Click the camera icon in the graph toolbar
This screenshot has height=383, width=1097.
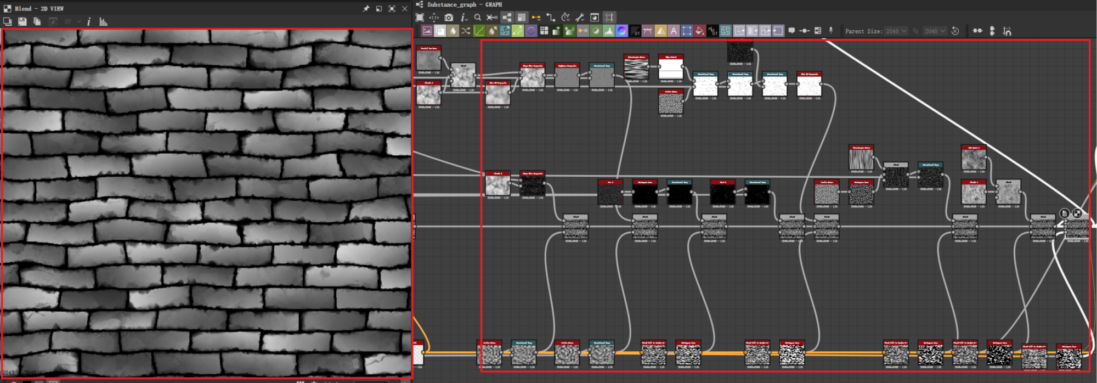tap(449, 18)
